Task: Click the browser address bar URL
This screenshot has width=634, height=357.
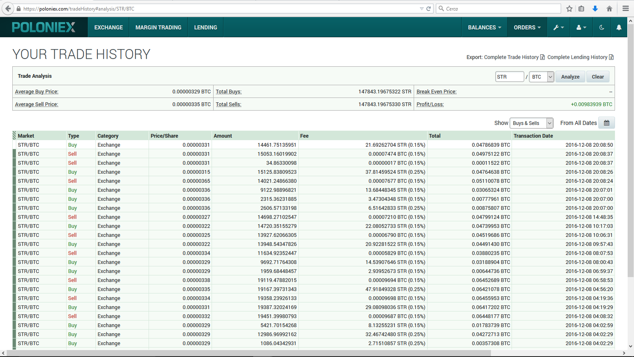Action: point(79,9)
